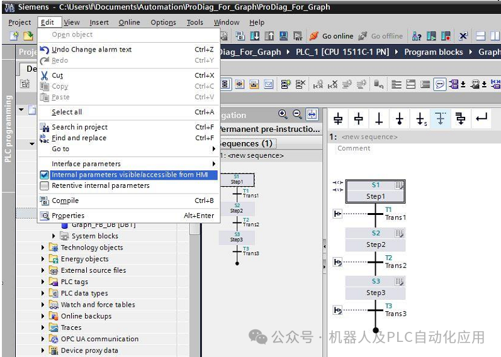Select the Step1 thumbnail in Navigation pane

tap(237, 180)
